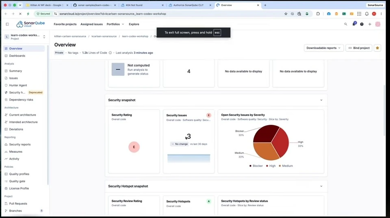This screenshot has height=218, width=390.
Task: Open Issues in the sidebar
Action: point(24,78)
